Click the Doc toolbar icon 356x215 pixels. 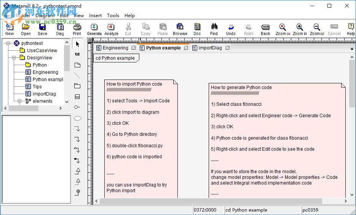tap(197, 29)
